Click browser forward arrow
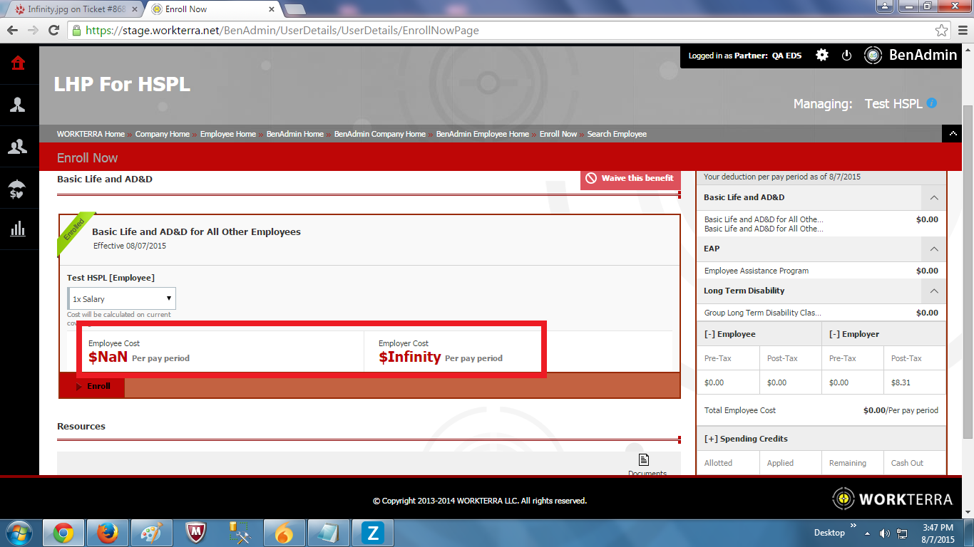Screen dimensions: 974x547 coord(33,31)
